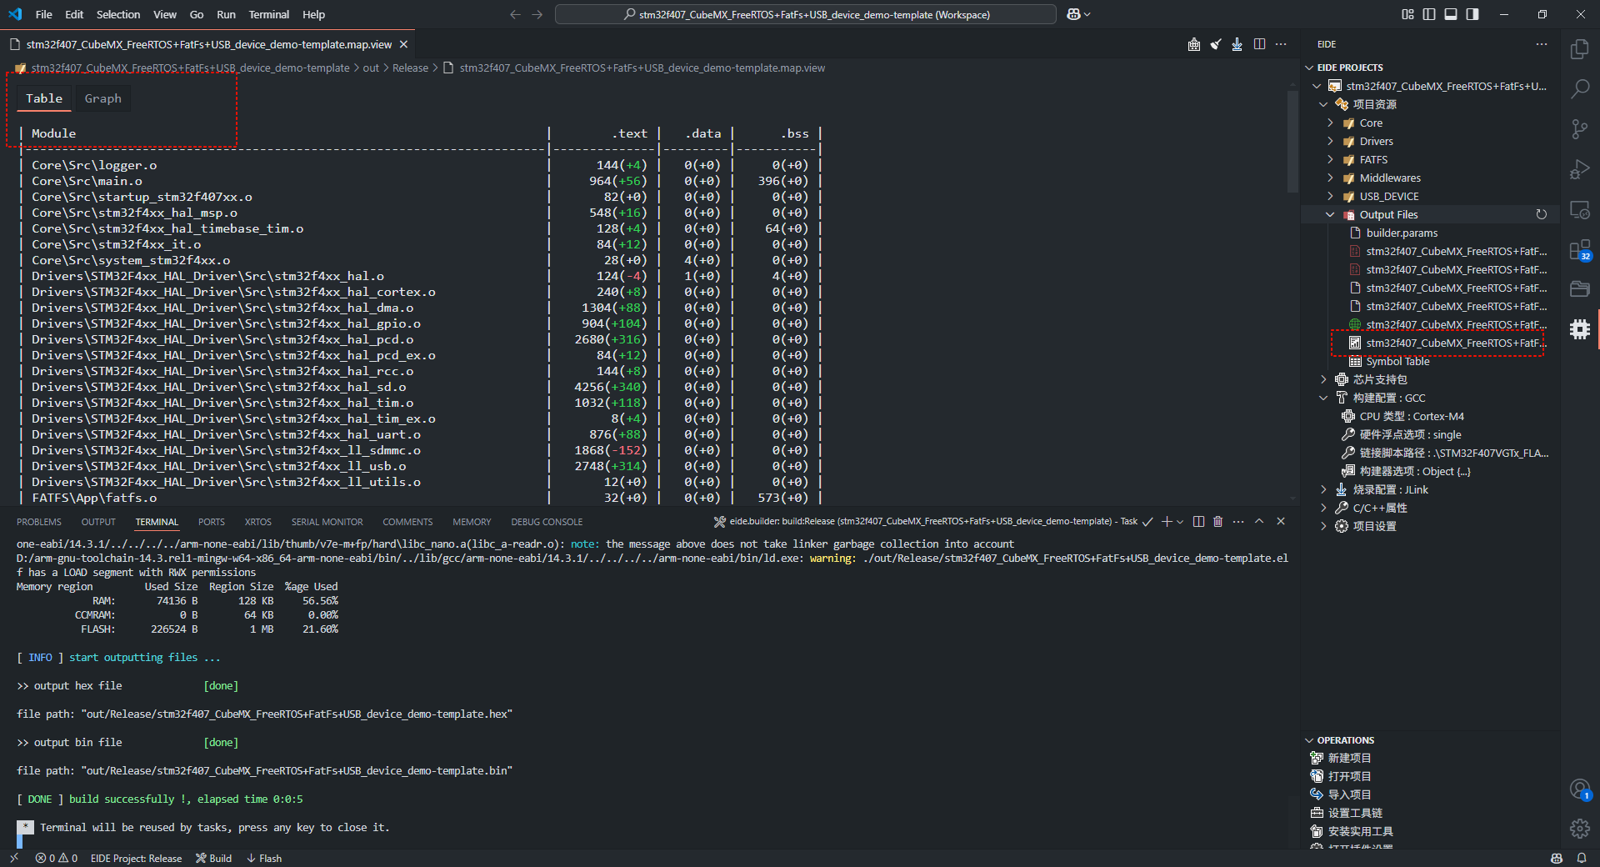The width and height of the screenshot is (1600, 867).
Task: Click the Clean broom icon in editor toolbar
Action: tap(1216, 44)
